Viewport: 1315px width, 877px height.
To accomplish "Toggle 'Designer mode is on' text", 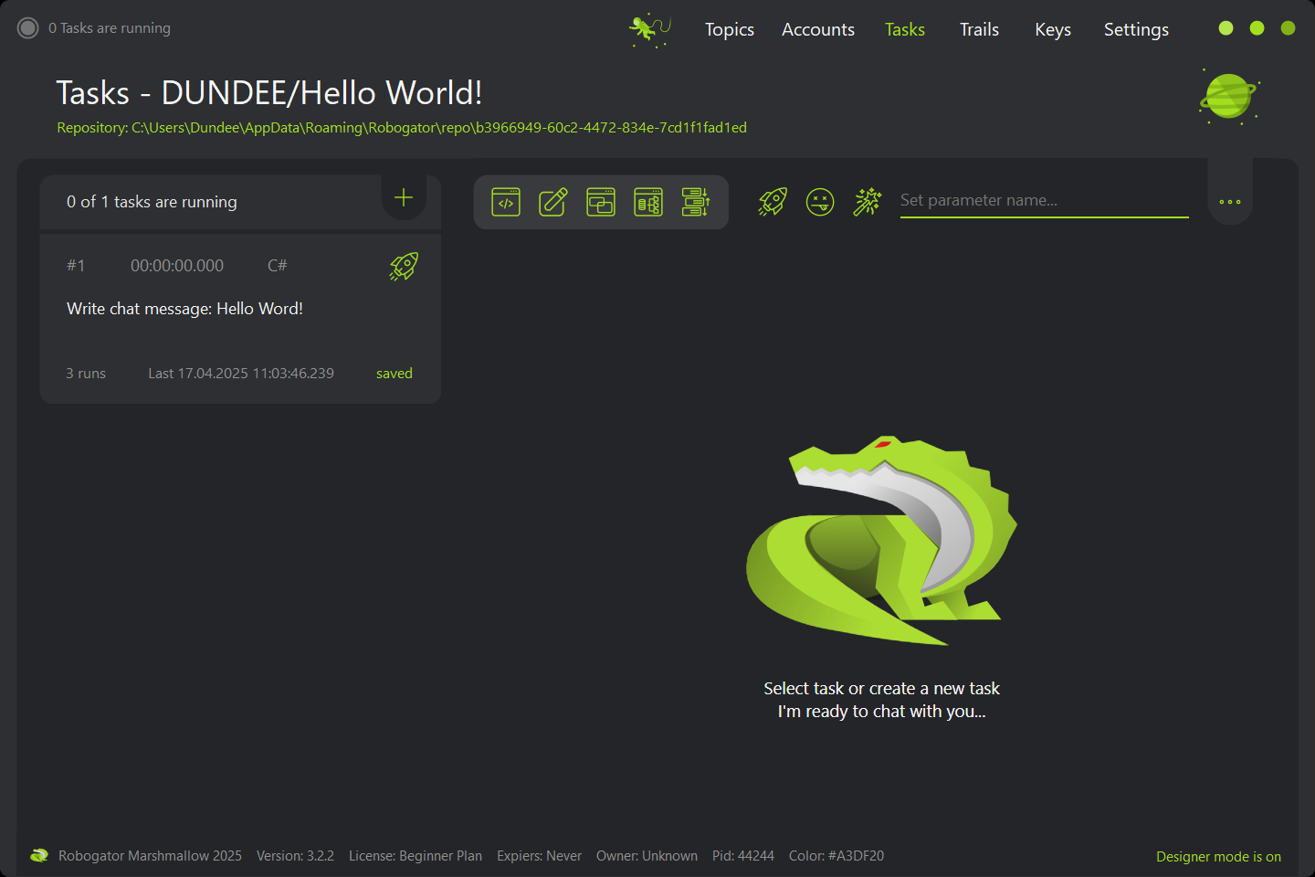I will point(1218,857).
